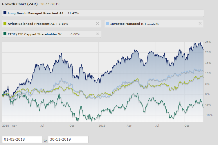Click the Growth Chart (ZAR) title
Viewport: 218px width, 145px height.
19,5
